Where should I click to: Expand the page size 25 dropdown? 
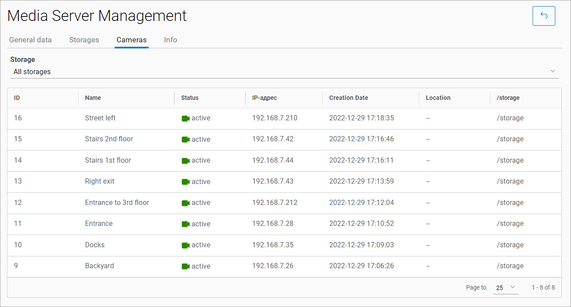click(x=506, y=287)
